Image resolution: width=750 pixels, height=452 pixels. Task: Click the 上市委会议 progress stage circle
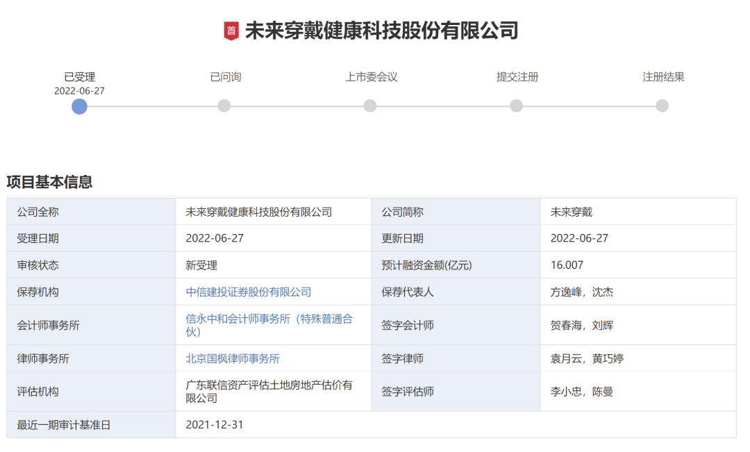point(369,106)
